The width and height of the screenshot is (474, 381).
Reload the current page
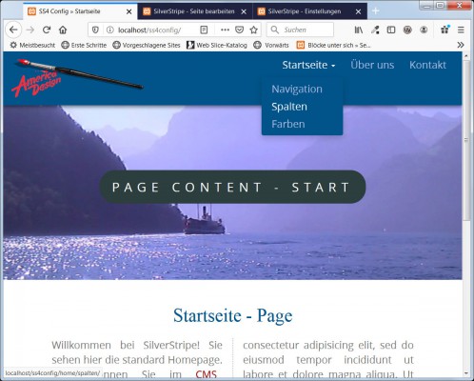click(47, 30)
